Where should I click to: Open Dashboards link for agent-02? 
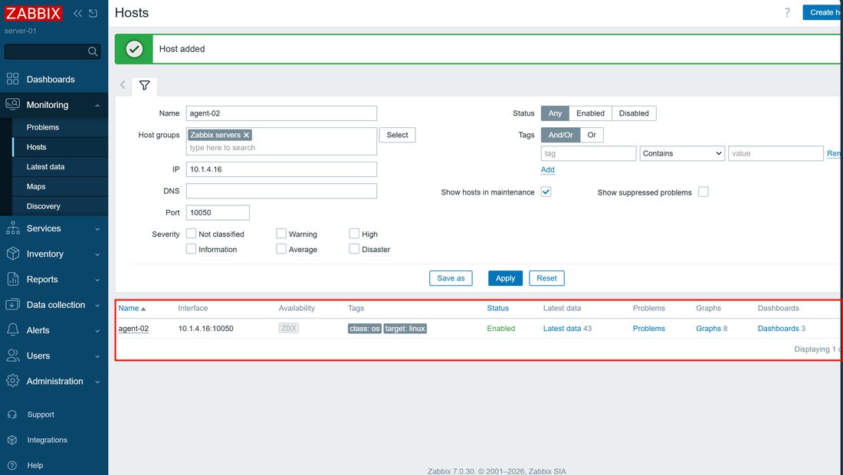pos(778,329)
